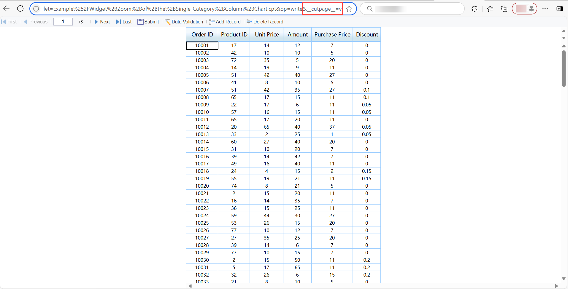Click the outer scrollbar up arrow

[x=564, y=31]
